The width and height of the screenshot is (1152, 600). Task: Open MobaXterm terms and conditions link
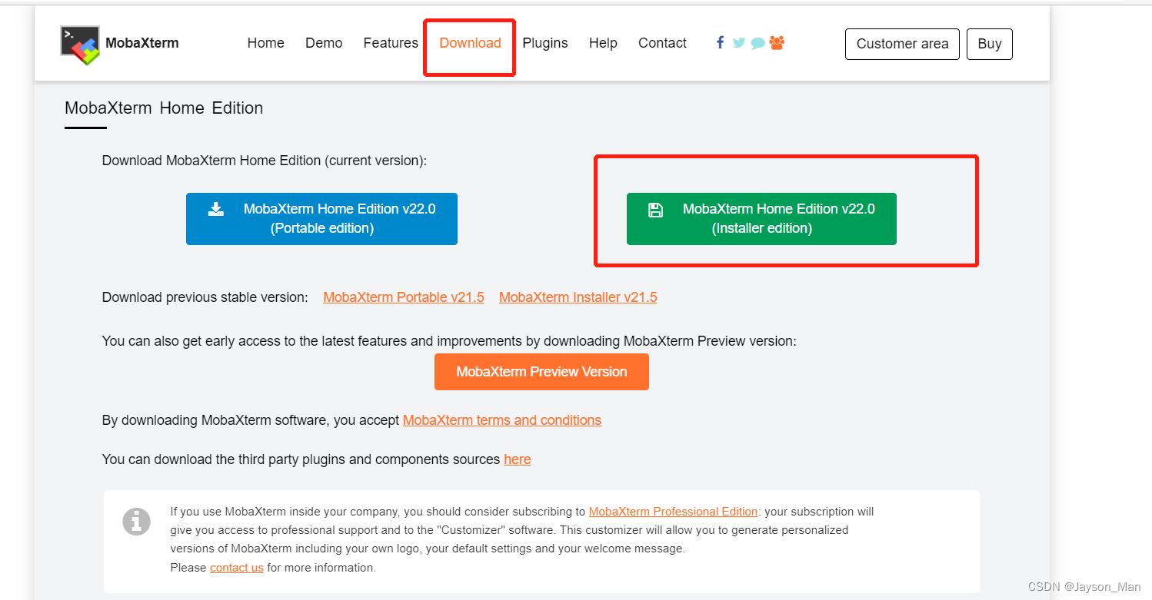502,420
